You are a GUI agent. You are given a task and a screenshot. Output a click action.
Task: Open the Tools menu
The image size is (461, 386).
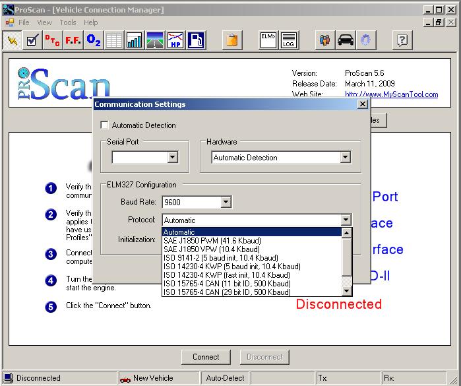click(x=68, y=22)
